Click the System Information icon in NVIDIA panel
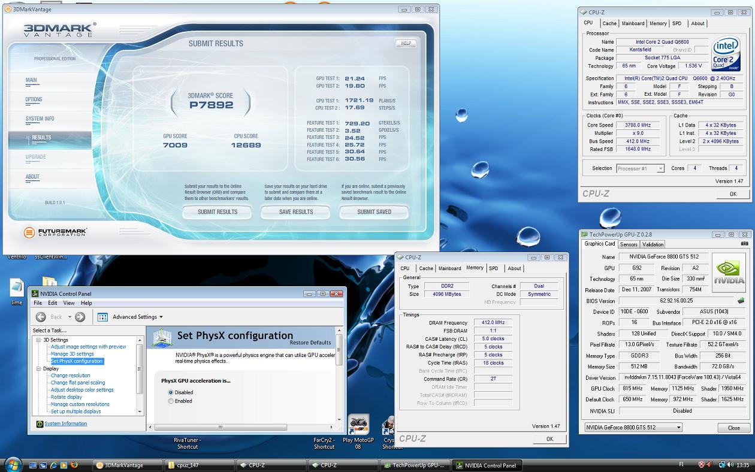Image resolution: width=755 pixels, height=472 pixels. pyautogui.click(x=40, y=424)
